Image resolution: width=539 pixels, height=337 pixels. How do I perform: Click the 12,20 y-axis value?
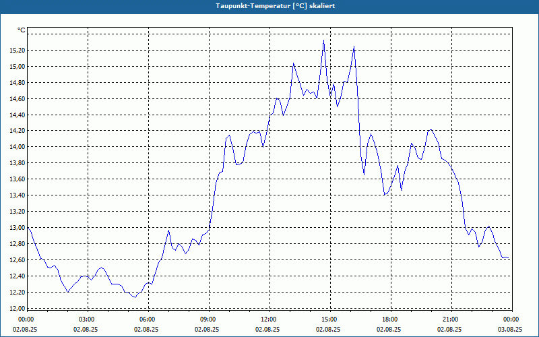(18, 293)
